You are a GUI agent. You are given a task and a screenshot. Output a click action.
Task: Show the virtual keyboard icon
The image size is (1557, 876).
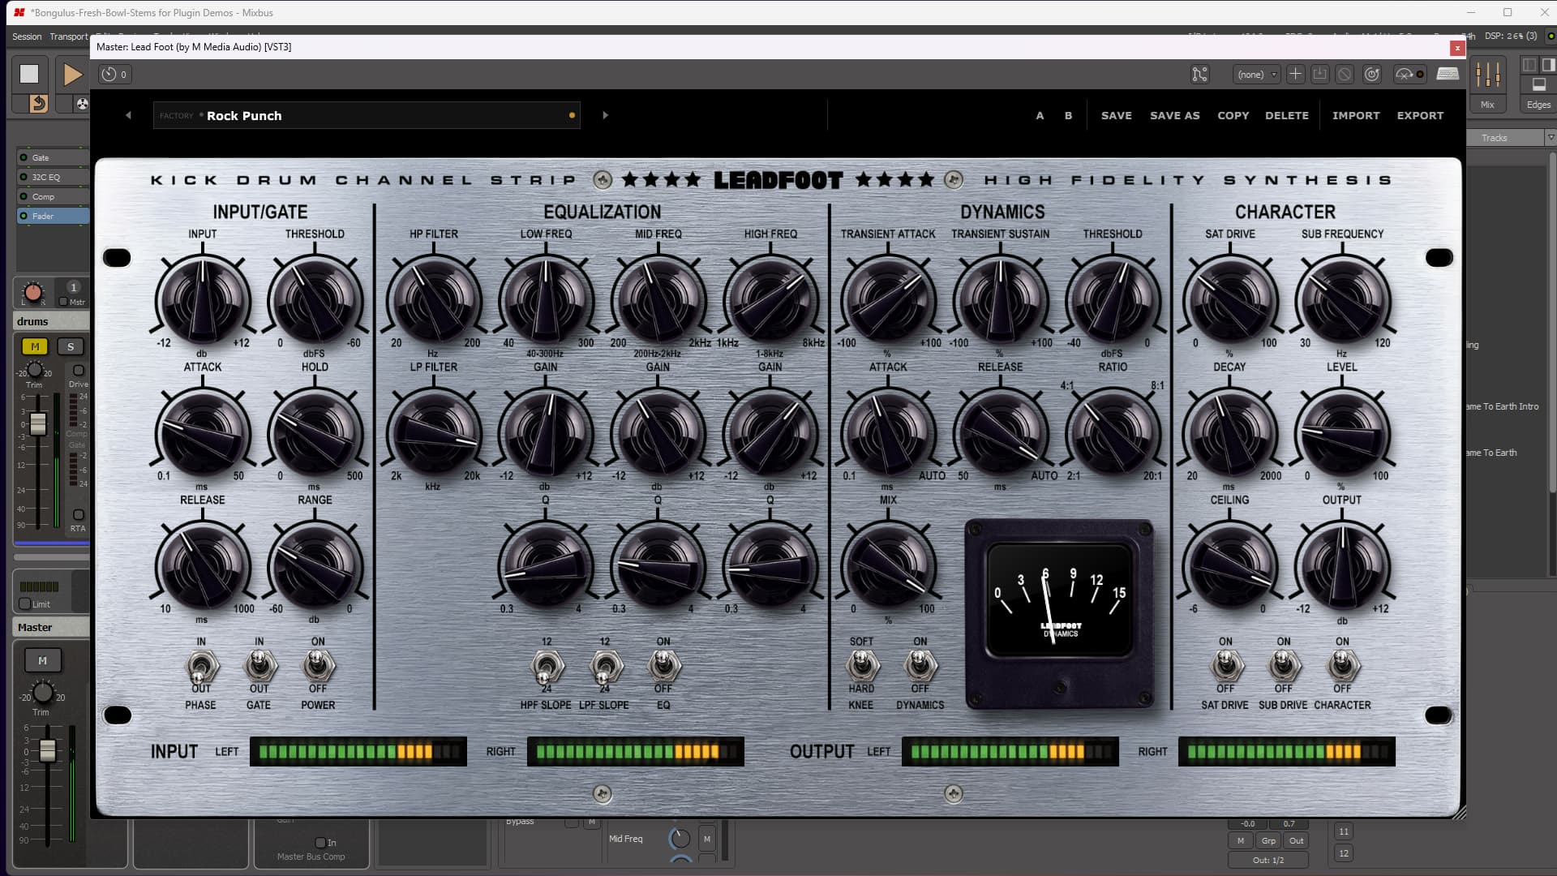[1448, 74]
